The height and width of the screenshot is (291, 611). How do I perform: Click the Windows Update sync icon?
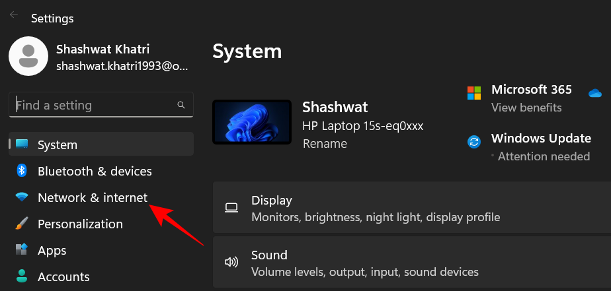pos(474,142)
